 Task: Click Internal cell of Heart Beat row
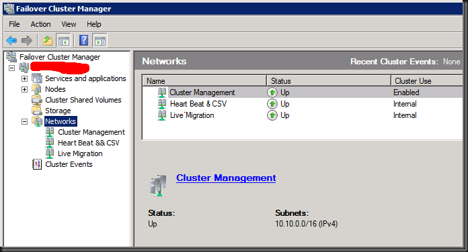405,104
